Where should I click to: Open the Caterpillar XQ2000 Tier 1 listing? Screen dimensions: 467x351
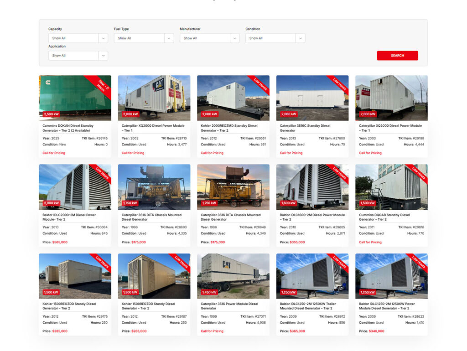[153, 128]
